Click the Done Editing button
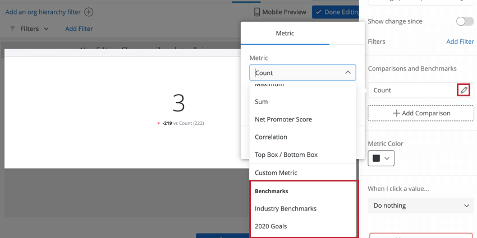 336,12
